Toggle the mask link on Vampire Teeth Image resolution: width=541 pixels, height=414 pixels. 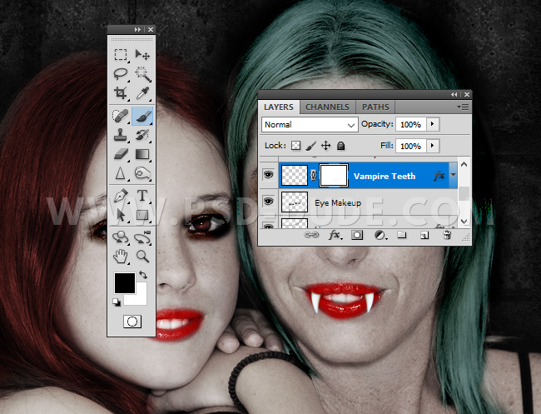[x=313, y=176]
